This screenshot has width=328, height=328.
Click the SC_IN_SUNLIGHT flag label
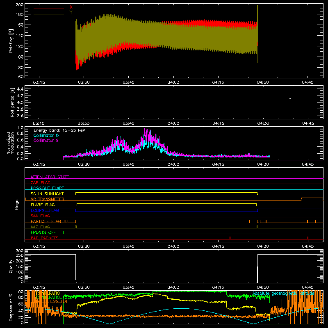tap(47, 194)
